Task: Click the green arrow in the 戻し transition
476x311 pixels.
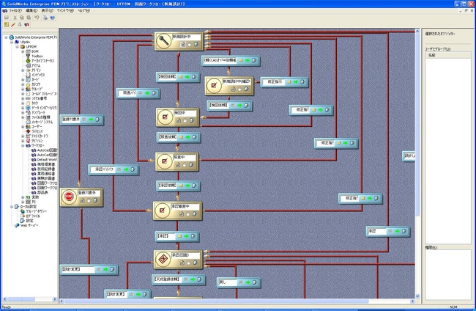Action: pos(248,282)
